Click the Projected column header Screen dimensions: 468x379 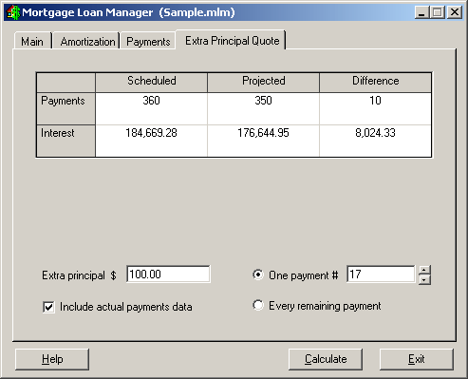[263, 83]
